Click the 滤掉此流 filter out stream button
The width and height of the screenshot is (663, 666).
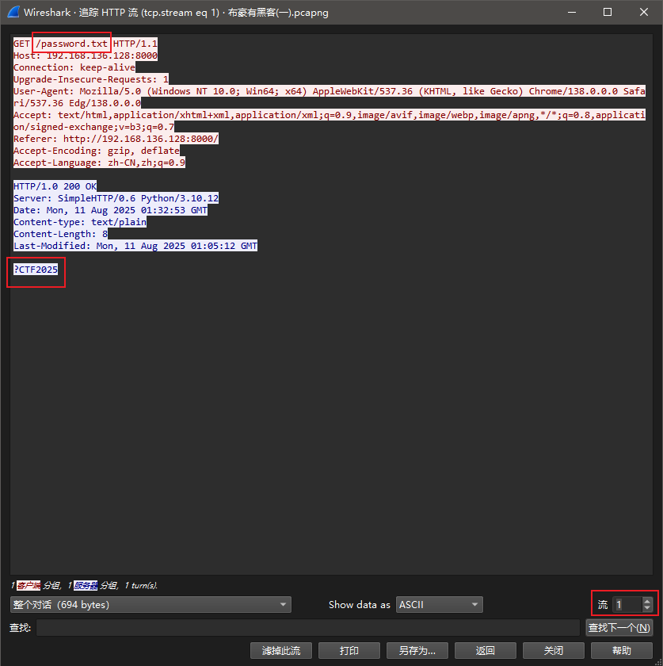[281, 650]
